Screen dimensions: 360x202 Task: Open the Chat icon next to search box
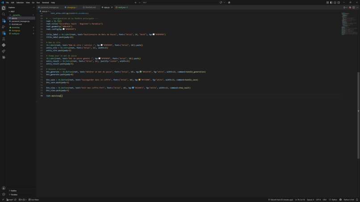pyautogui.click(x=221, y=3)
